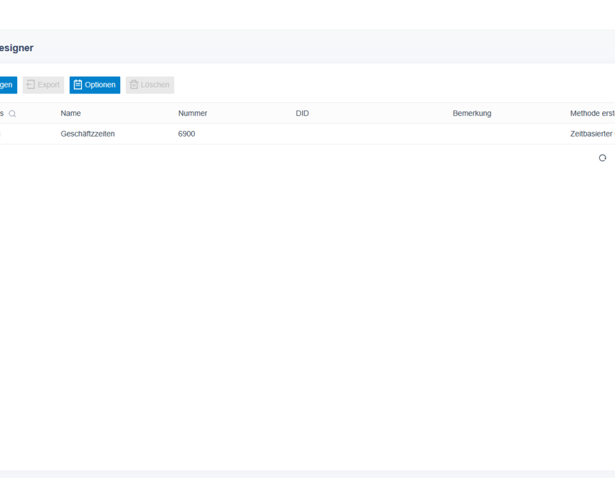Click the number 6900 cell

coord(187,134)
